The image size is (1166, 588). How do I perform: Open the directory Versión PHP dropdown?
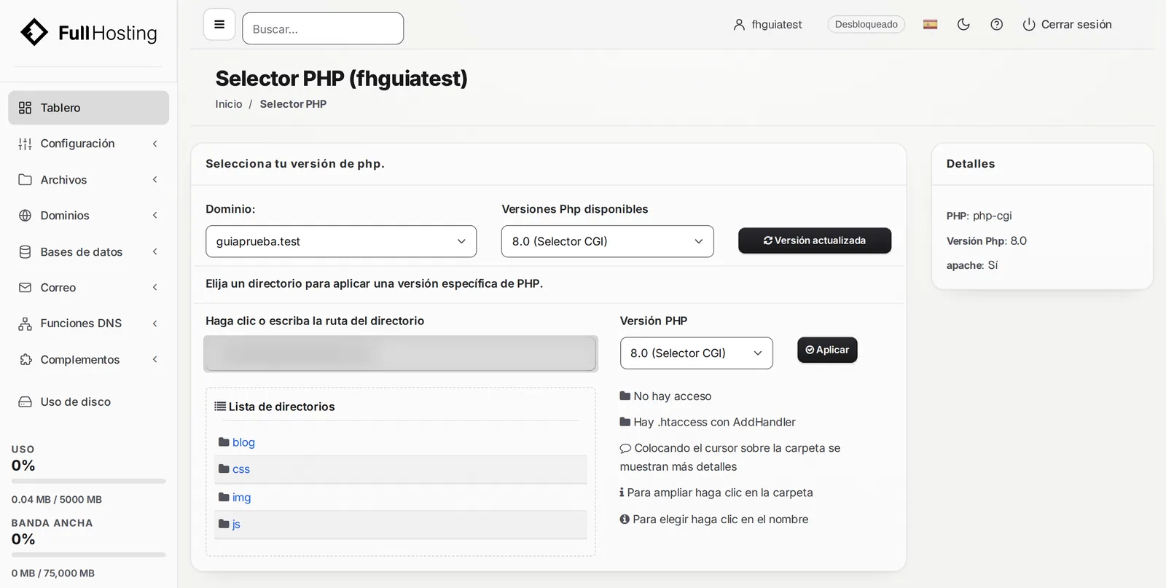tap(696, 353)
